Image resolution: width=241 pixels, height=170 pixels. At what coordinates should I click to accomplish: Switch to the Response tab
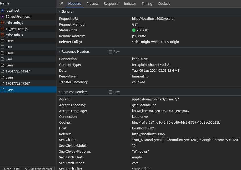coord(111,3)
